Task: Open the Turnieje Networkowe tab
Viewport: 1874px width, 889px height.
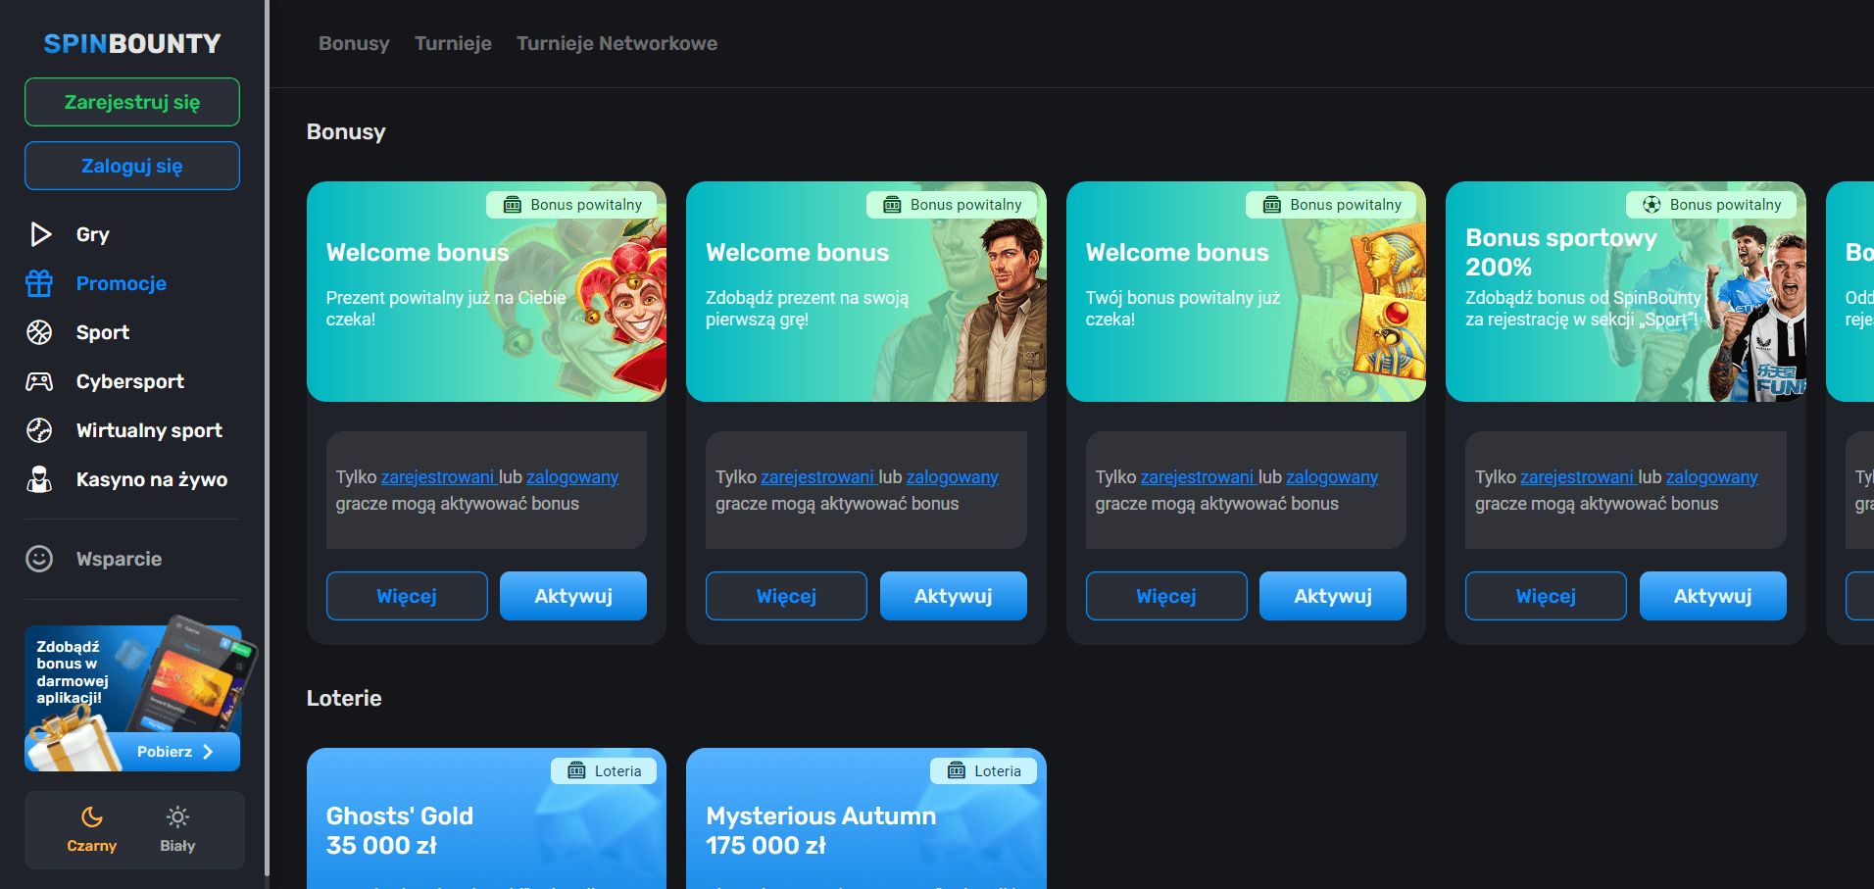Action: (x=616, y=43)
